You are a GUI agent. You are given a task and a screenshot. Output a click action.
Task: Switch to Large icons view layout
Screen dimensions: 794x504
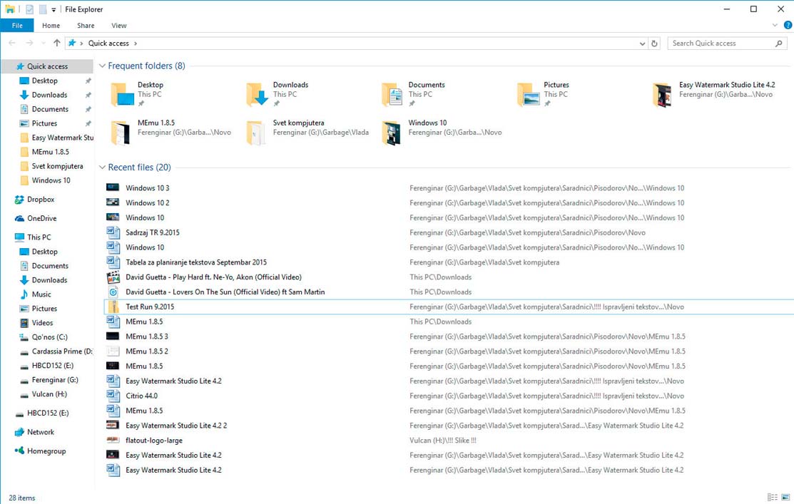pos(785,498)
